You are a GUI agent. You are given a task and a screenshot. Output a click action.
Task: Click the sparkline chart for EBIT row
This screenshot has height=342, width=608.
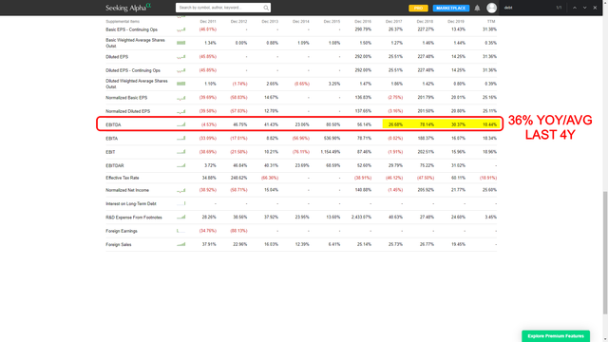click(181, 152)
